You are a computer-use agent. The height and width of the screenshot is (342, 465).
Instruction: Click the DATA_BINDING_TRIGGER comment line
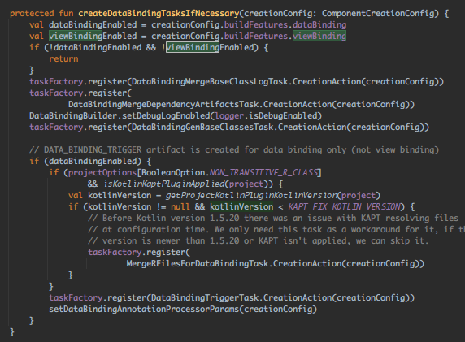click(234, 150)
